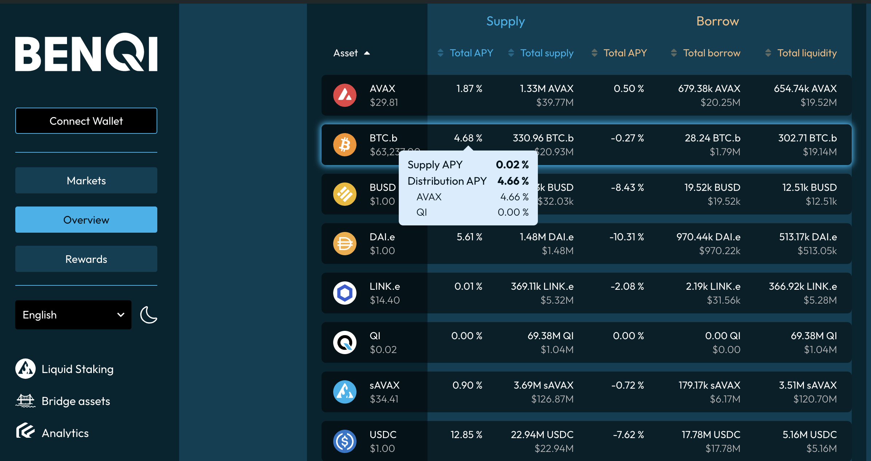871x461 pixels.
Task: Click the BENQI logo
Action: [x=86, y=53]
